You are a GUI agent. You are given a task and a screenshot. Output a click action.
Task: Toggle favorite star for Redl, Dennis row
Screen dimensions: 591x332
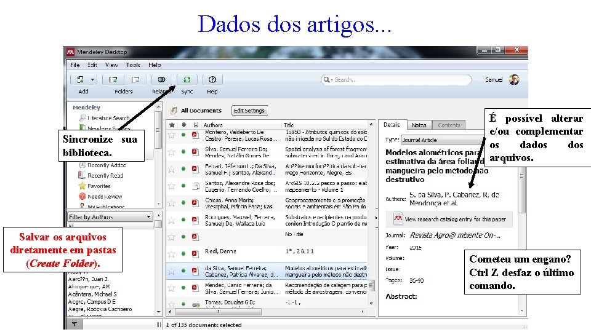pos(172,254)
